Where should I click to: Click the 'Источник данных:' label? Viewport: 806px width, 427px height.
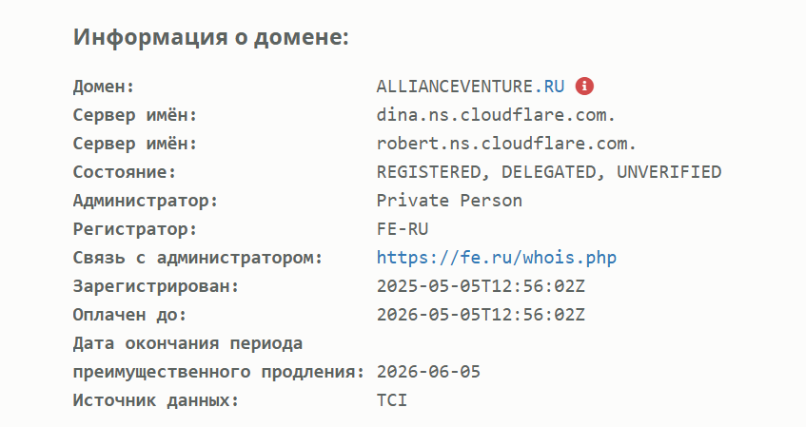click(x=156, y=400)
